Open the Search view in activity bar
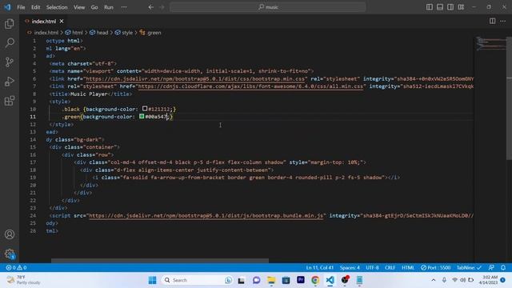 coord(10,42)
